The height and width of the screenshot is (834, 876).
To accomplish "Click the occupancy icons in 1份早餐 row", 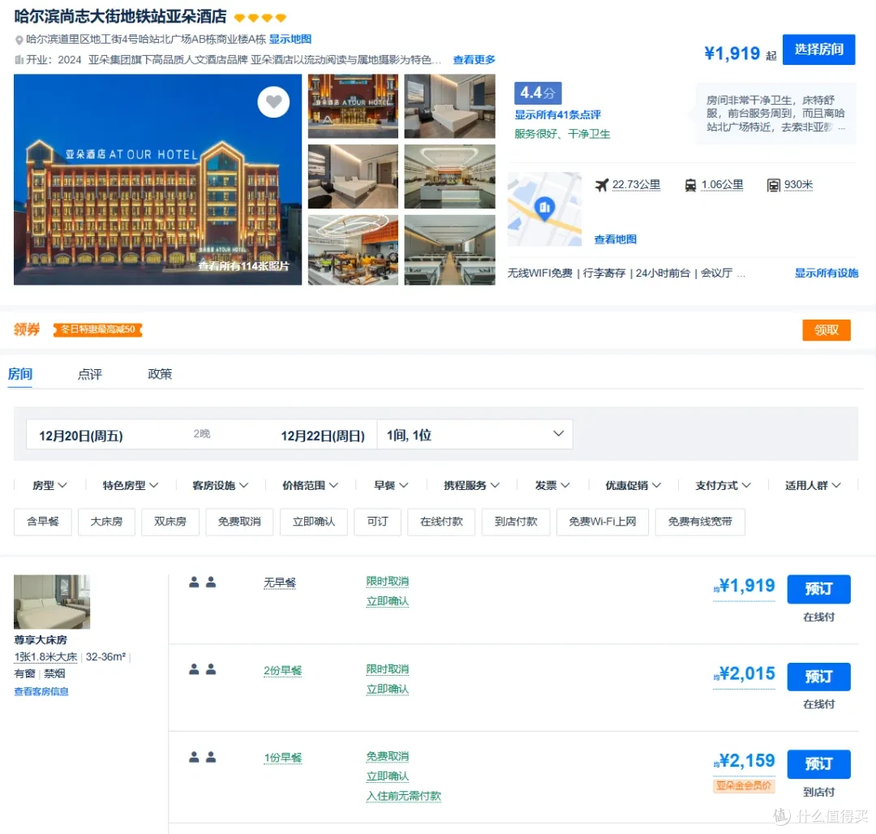I will point(202,757).
